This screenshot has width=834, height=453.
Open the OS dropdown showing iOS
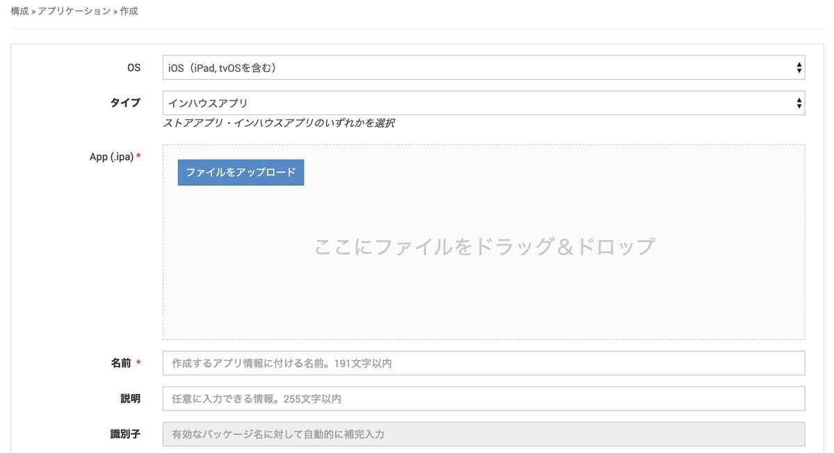pos(484,67)
